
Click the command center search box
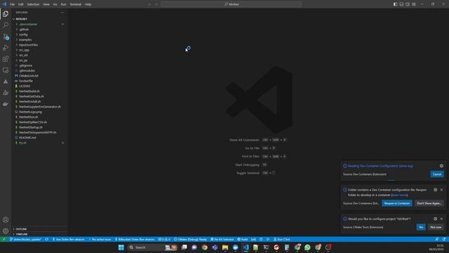coord(232,4)
